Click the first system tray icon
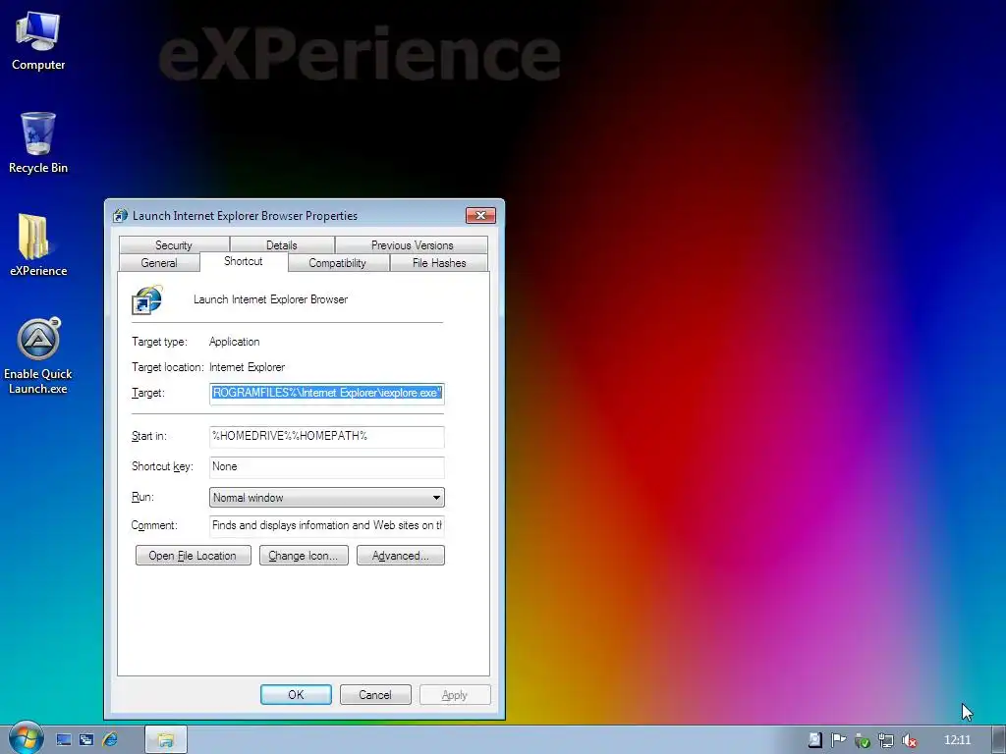The height and width of the screenshot is (754, 1006). (x=814, y=740)
